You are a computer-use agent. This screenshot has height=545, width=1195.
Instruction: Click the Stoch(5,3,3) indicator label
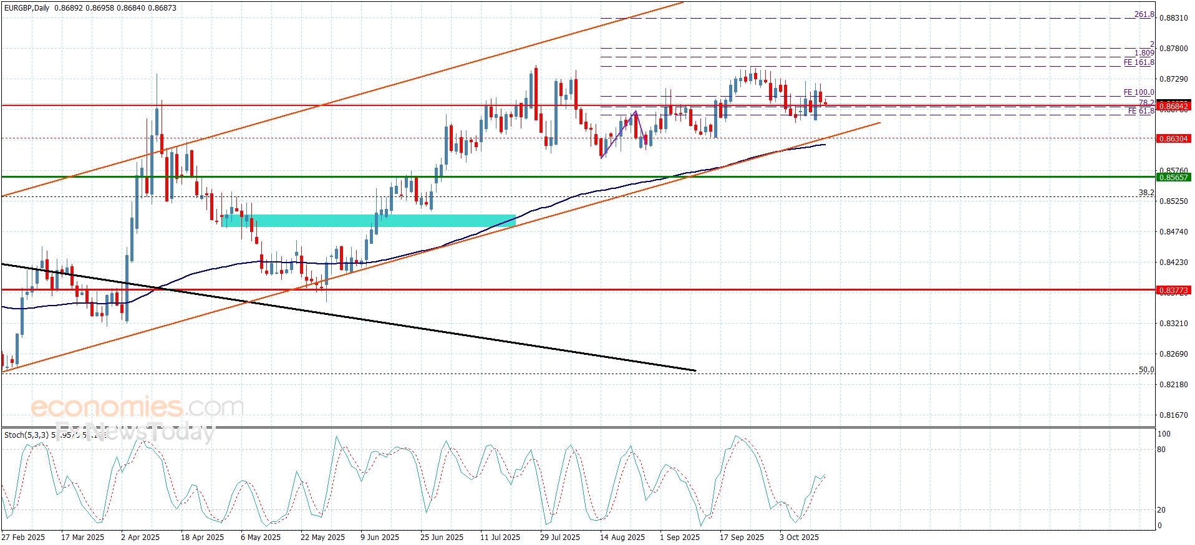tap(26, 435)
